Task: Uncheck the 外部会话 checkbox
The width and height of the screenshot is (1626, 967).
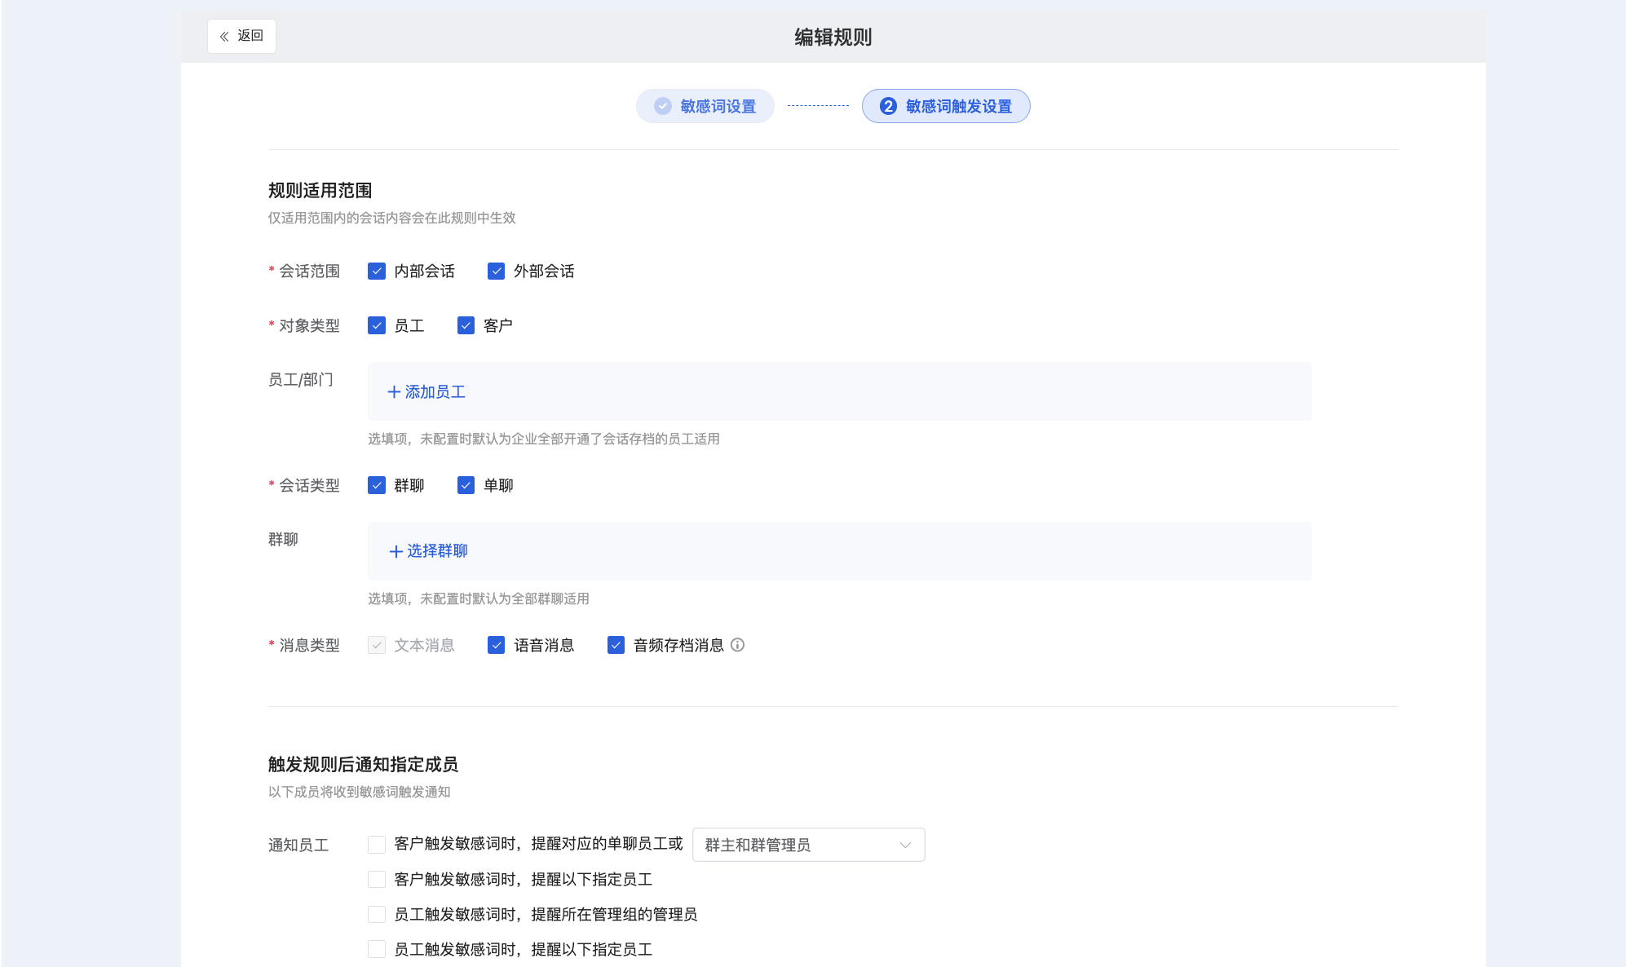Action: pos(496,271)
